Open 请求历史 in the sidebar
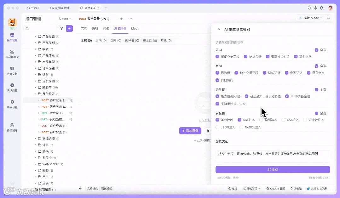Viewport: 340px width, 198px height. (12, 87)
